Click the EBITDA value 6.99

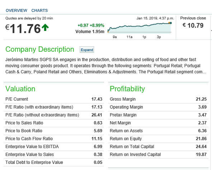pyautogui.click(x=98, y=147)
